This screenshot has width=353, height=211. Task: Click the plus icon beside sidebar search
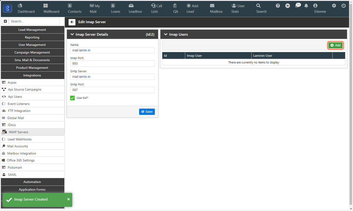pyautogui.click(x=5, y=21)
